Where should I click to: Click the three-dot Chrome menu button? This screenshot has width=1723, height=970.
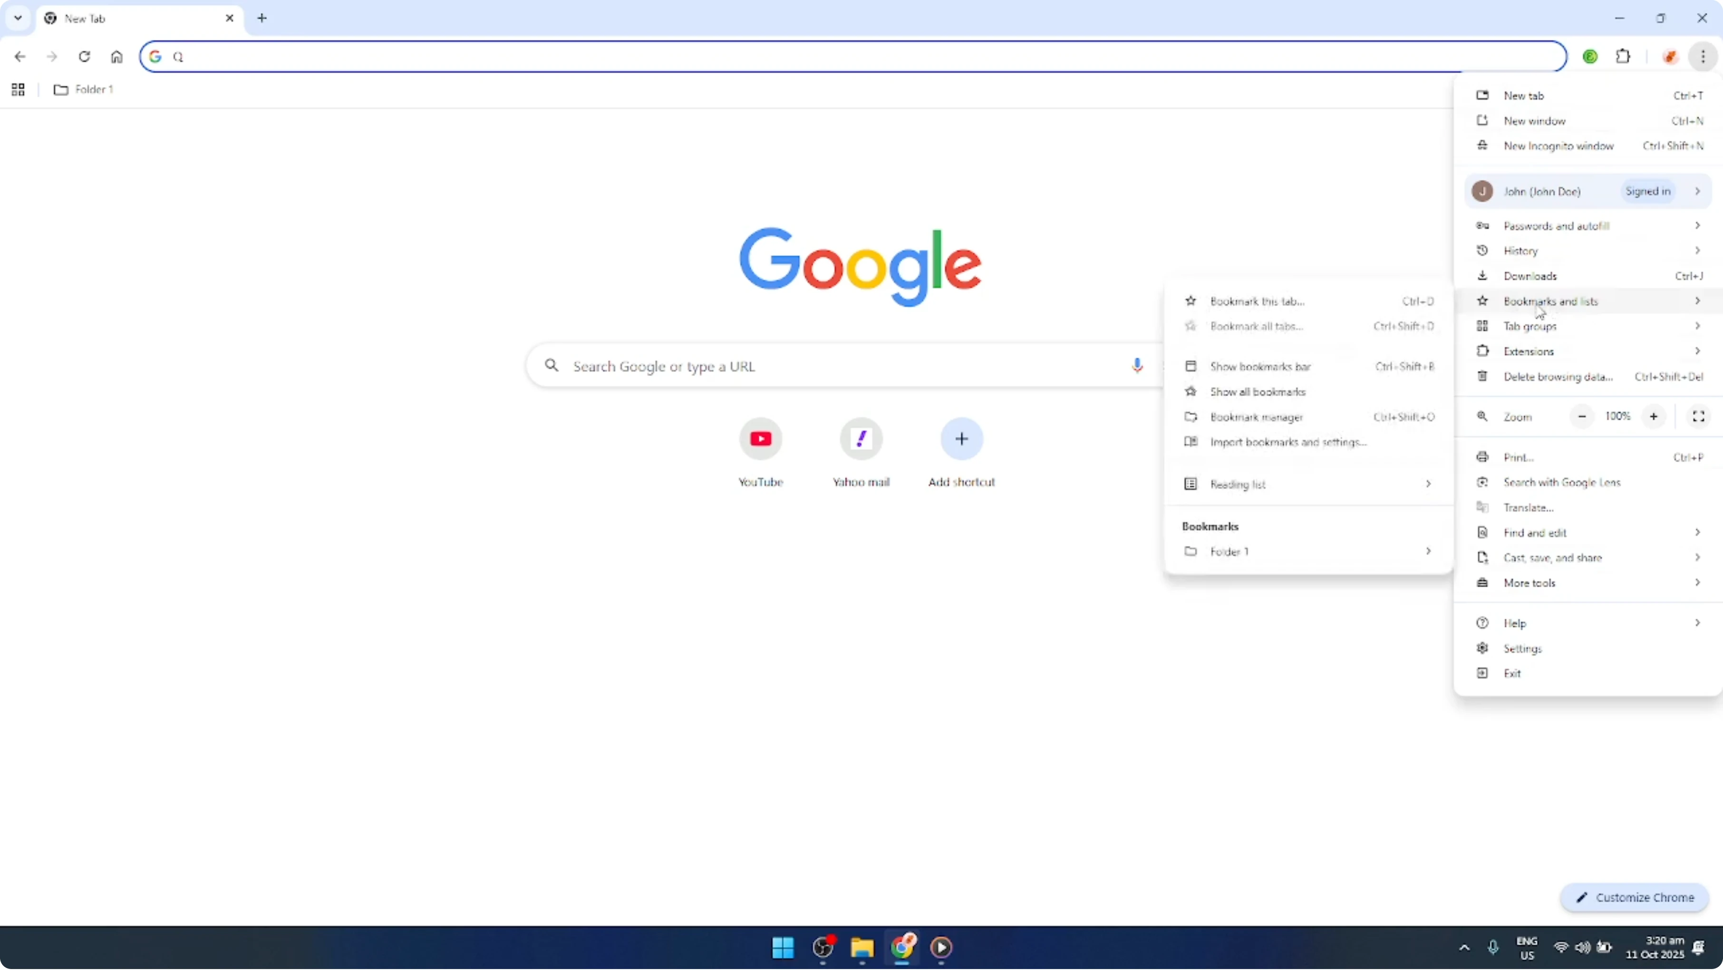pyautogui.click(x=1703, y=57)
